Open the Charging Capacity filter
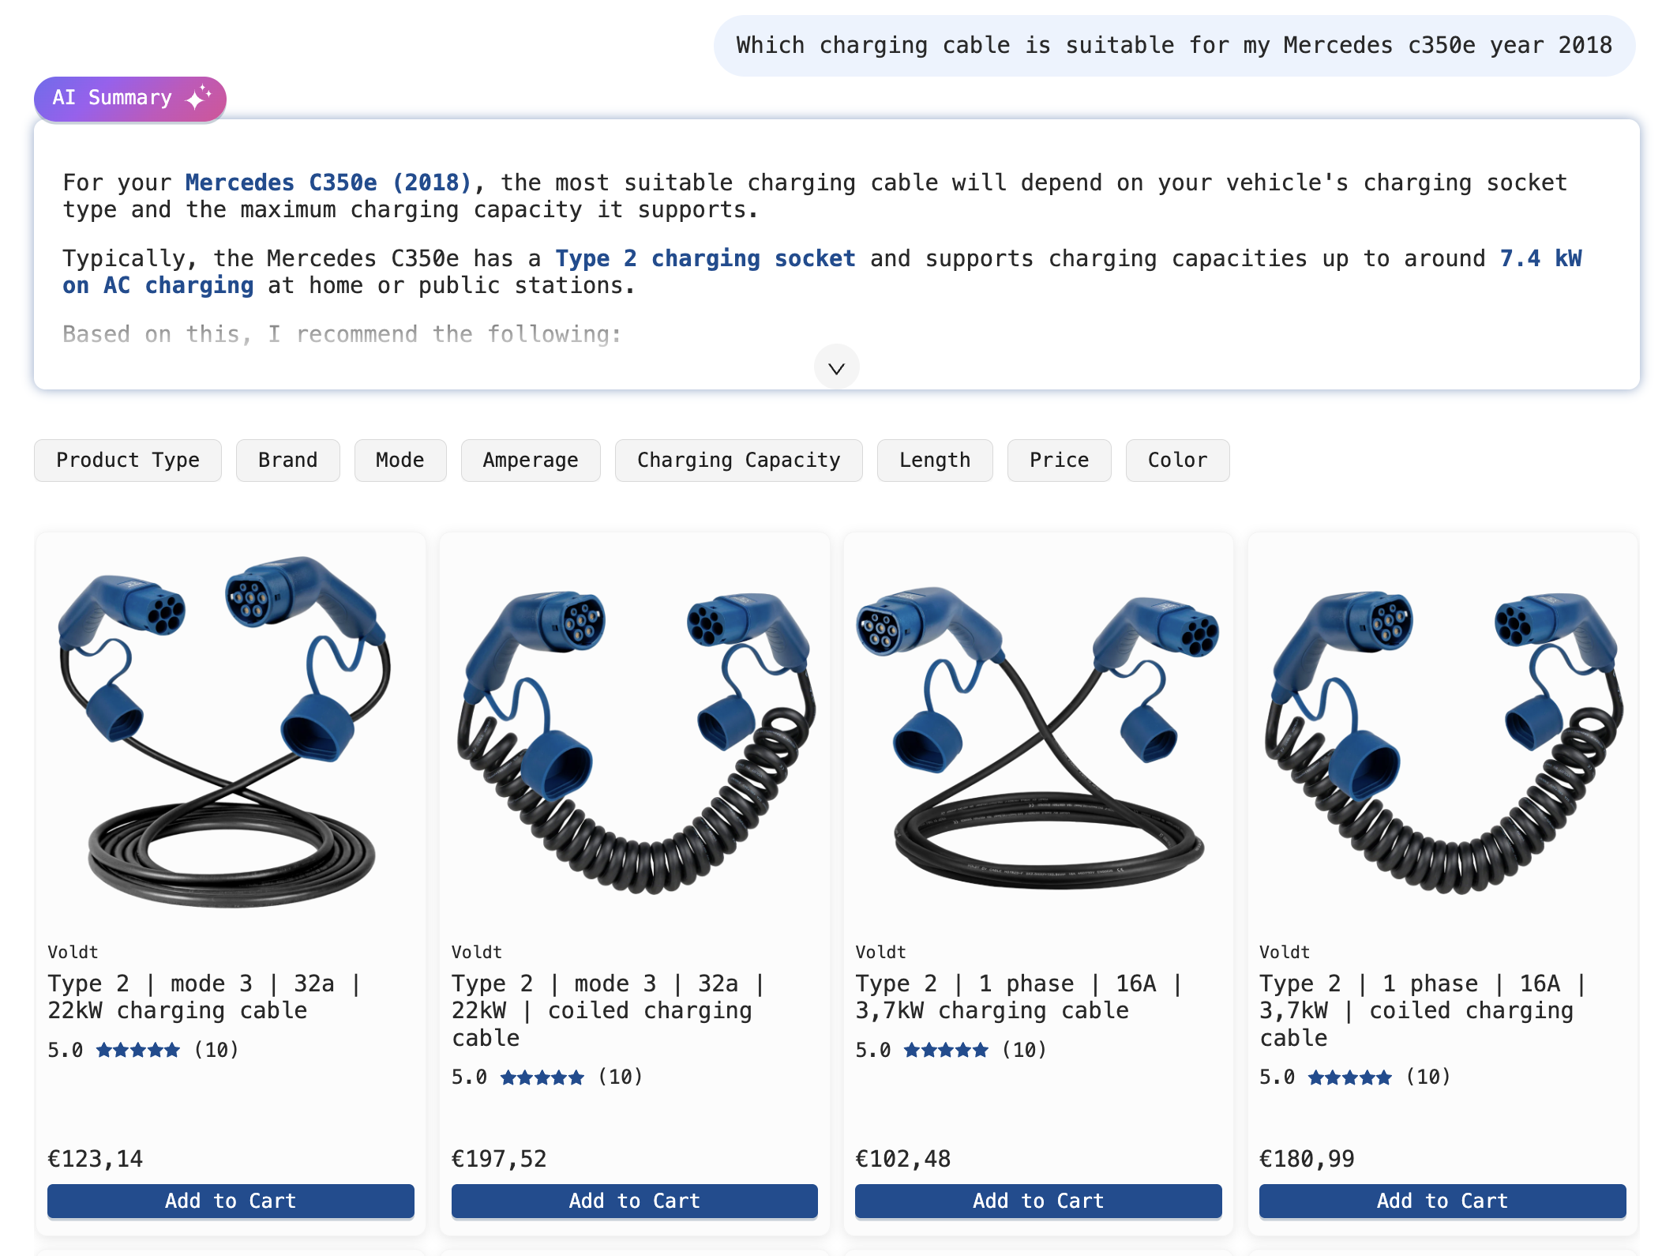The image size is (1677, 1256). [x=738, y=460]
